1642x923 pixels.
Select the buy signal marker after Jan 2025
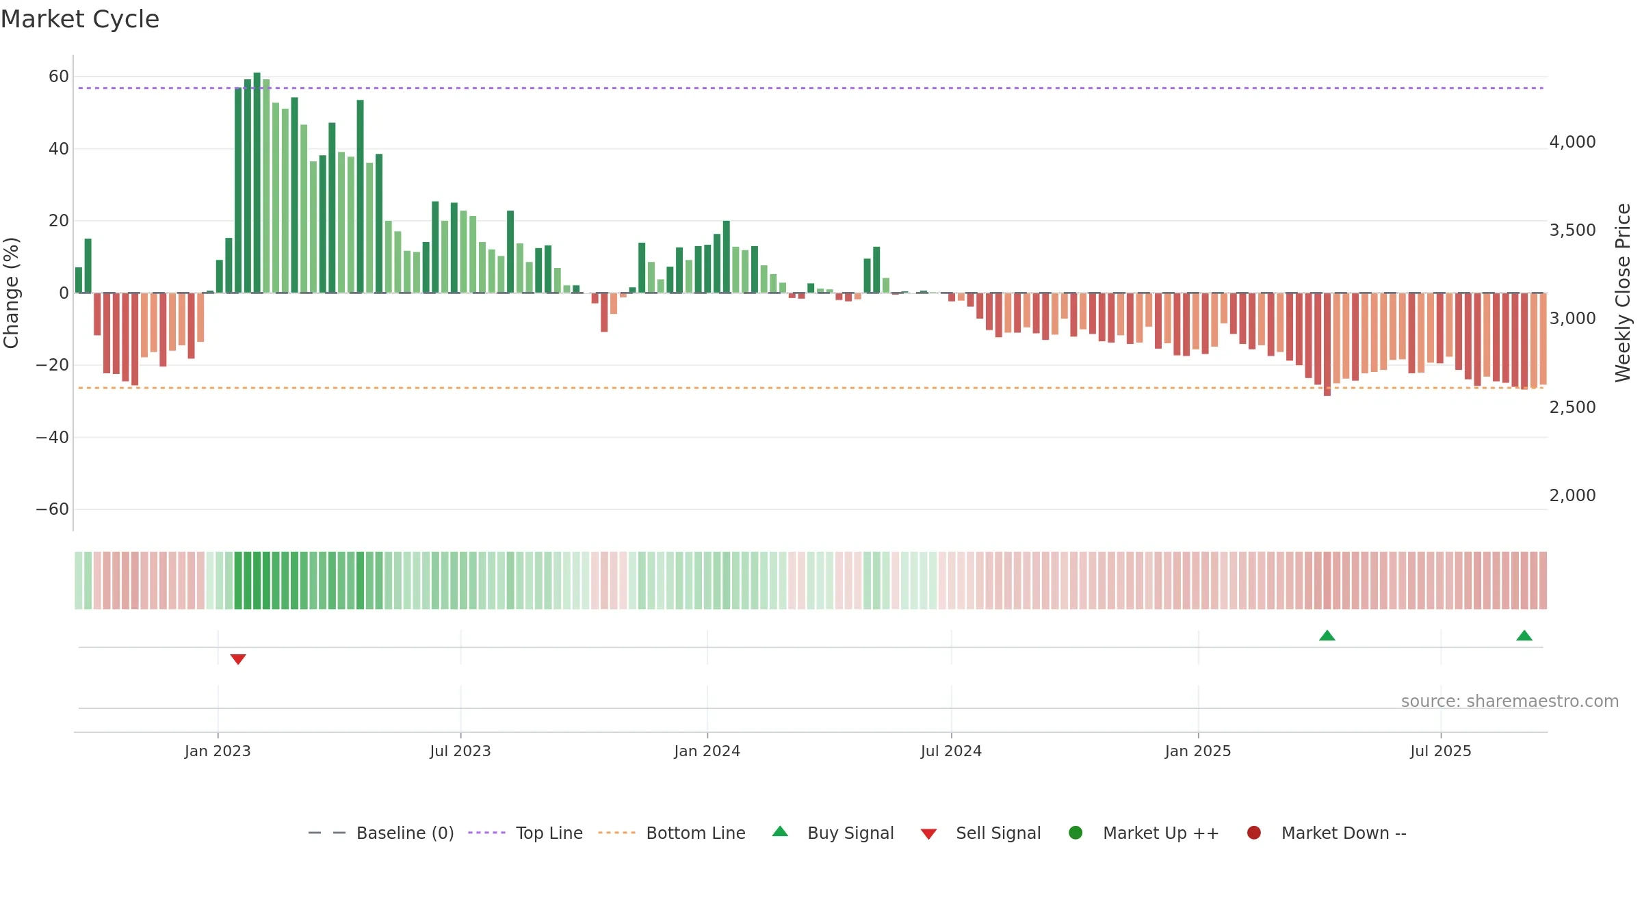click(x=1327, y=635)
